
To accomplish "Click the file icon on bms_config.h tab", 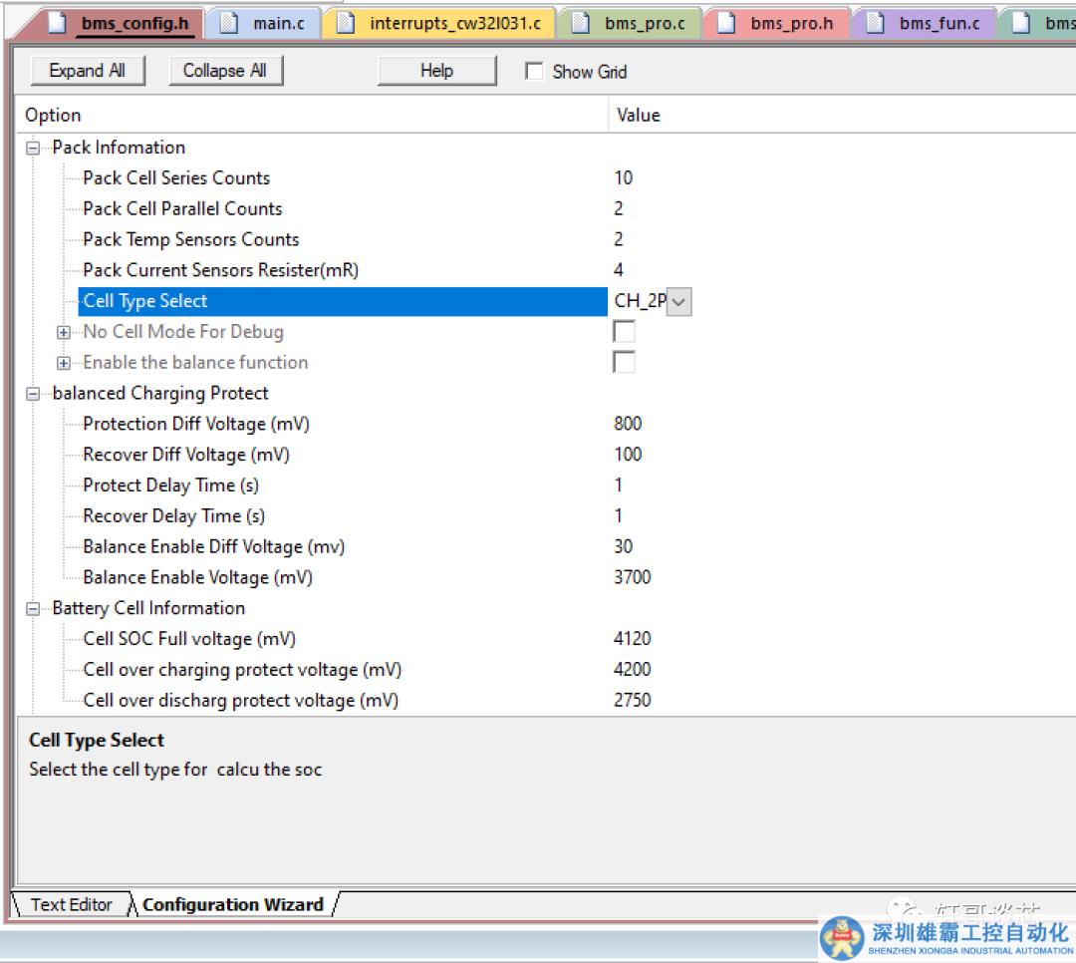I will coord(56,22).
